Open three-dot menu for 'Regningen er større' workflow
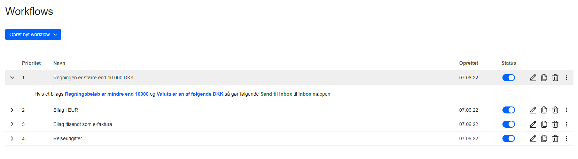 coord(567,78)
